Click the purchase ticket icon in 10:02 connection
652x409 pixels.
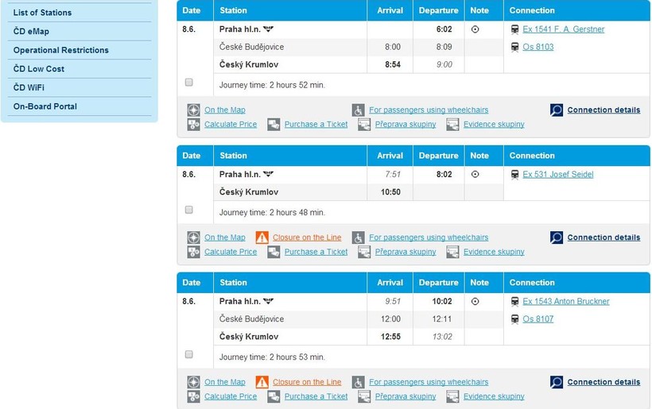274,396
